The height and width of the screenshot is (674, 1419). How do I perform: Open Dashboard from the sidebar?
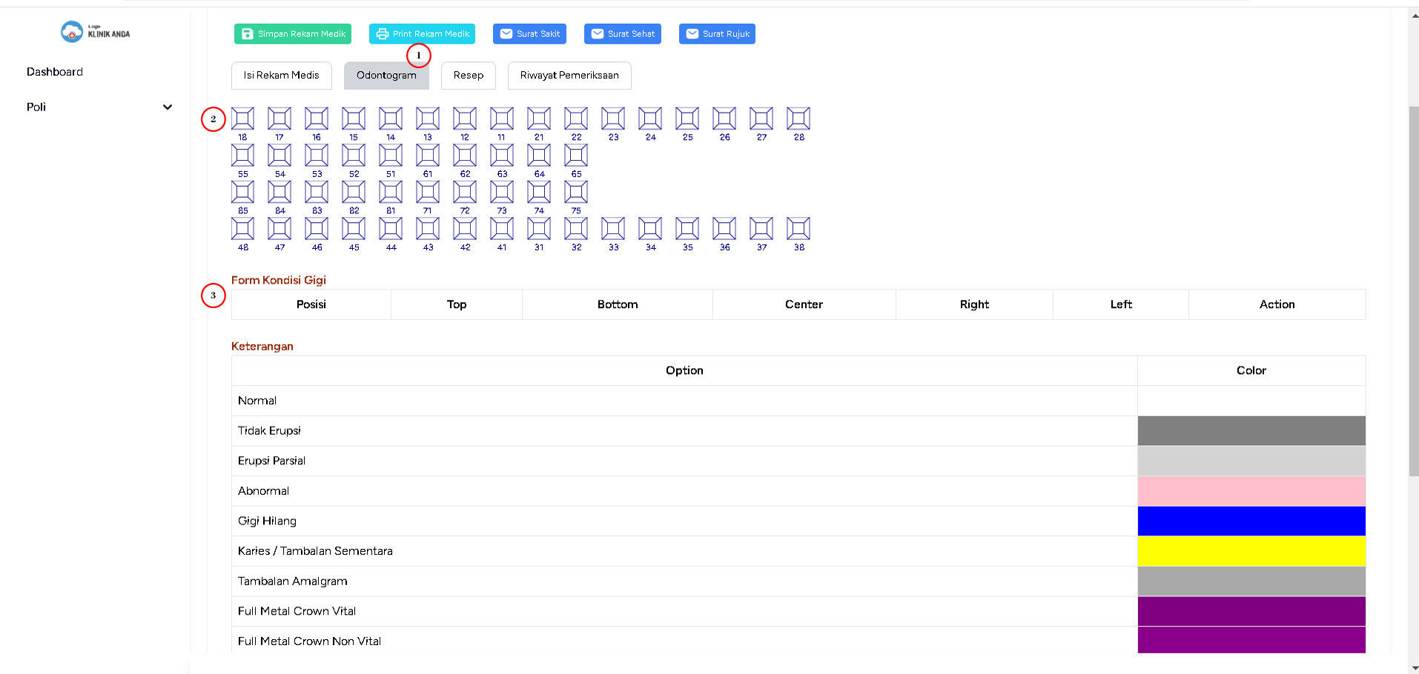[55, 72]
